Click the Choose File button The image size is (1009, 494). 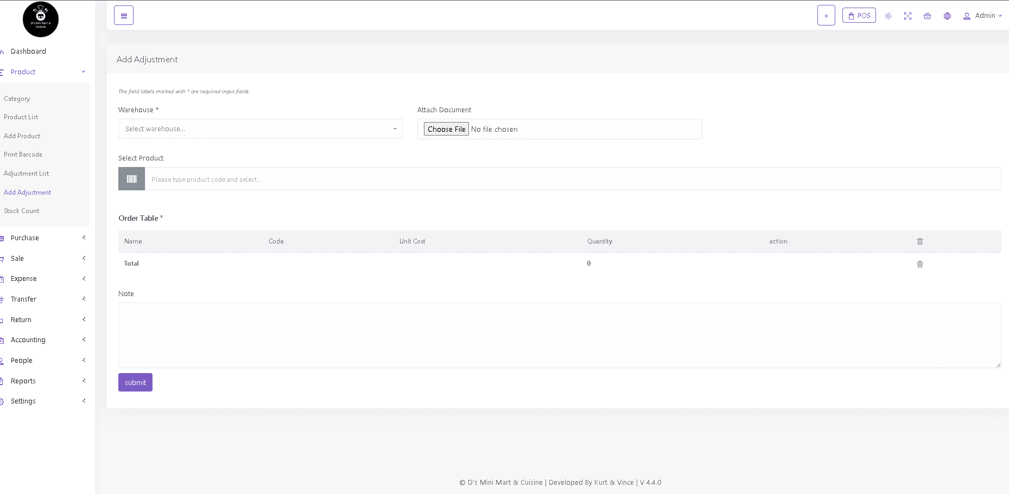pos(446,129)
